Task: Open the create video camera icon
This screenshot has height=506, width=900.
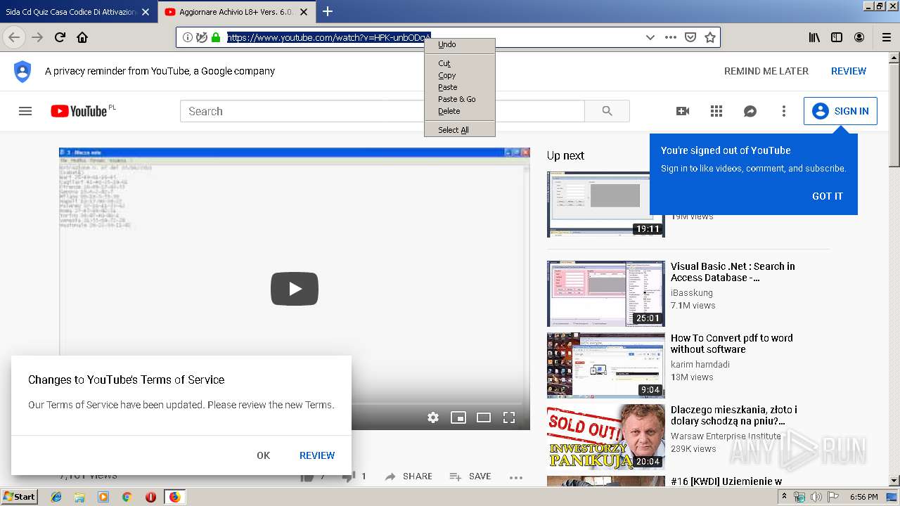Action: coord(683,111)
